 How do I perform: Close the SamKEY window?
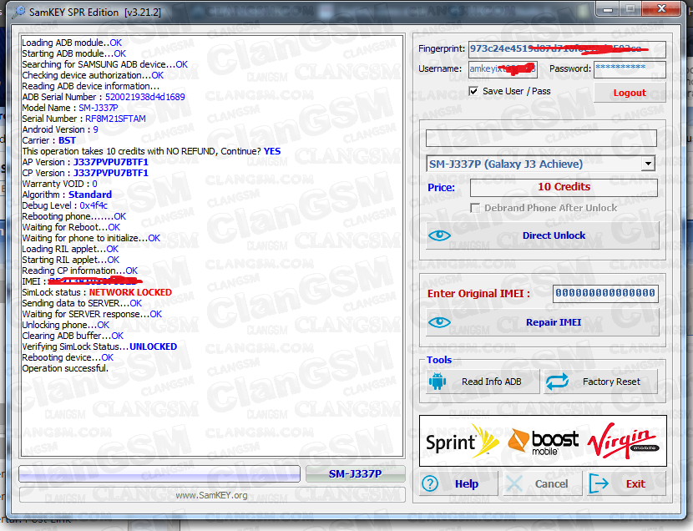coord(661,9)
